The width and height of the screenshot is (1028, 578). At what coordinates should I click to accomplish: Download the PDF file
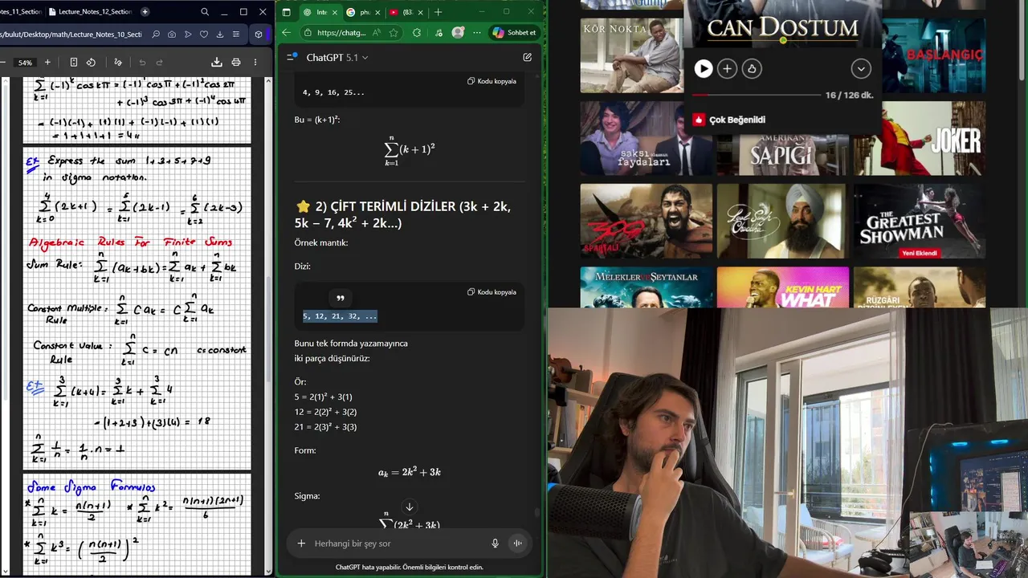coord(217,63)
